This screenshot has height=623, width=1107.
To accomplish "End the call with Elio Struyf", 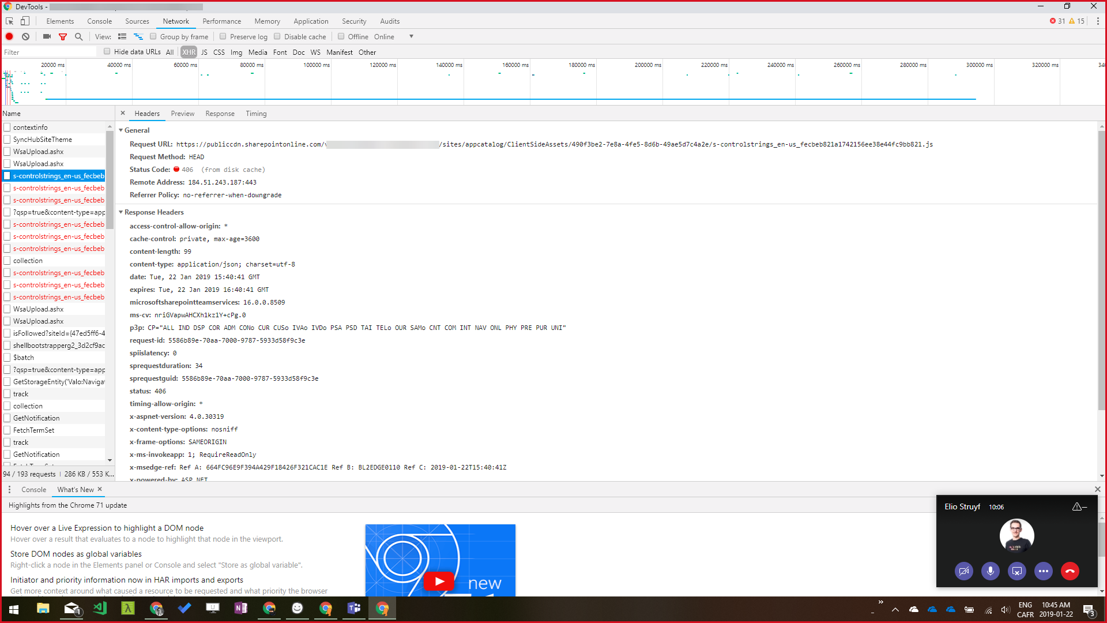I will click(1070, 571).
